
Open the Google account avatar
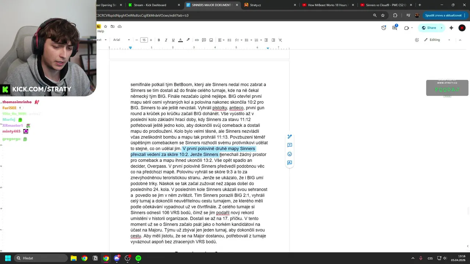click(462, 28)
